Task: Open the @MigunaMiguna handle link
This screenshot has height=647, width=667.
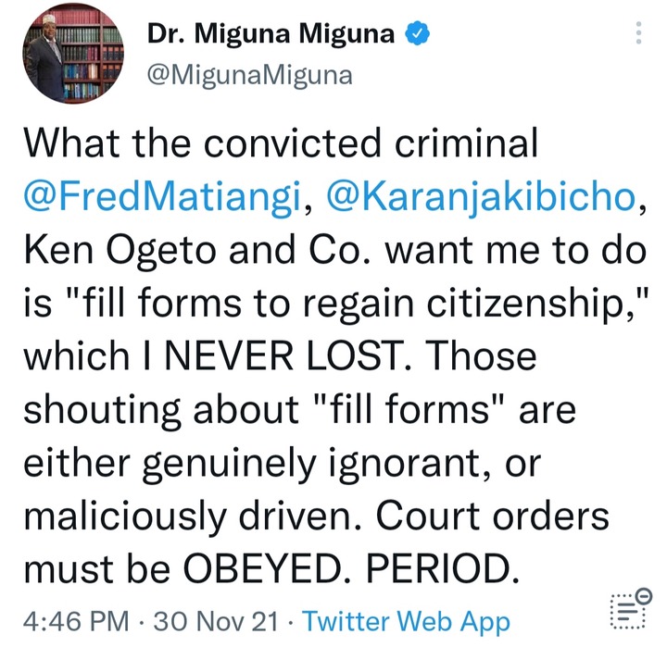Action: click(x=250, y=76)
